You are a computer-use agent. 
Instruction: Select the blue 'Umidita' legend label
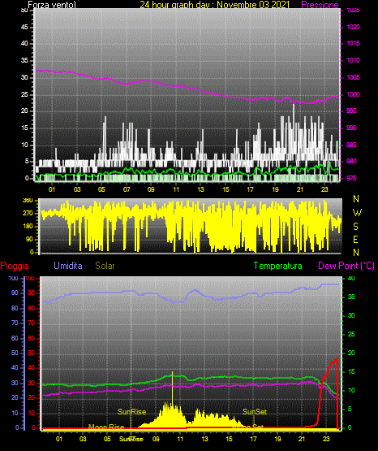[68, 266]
